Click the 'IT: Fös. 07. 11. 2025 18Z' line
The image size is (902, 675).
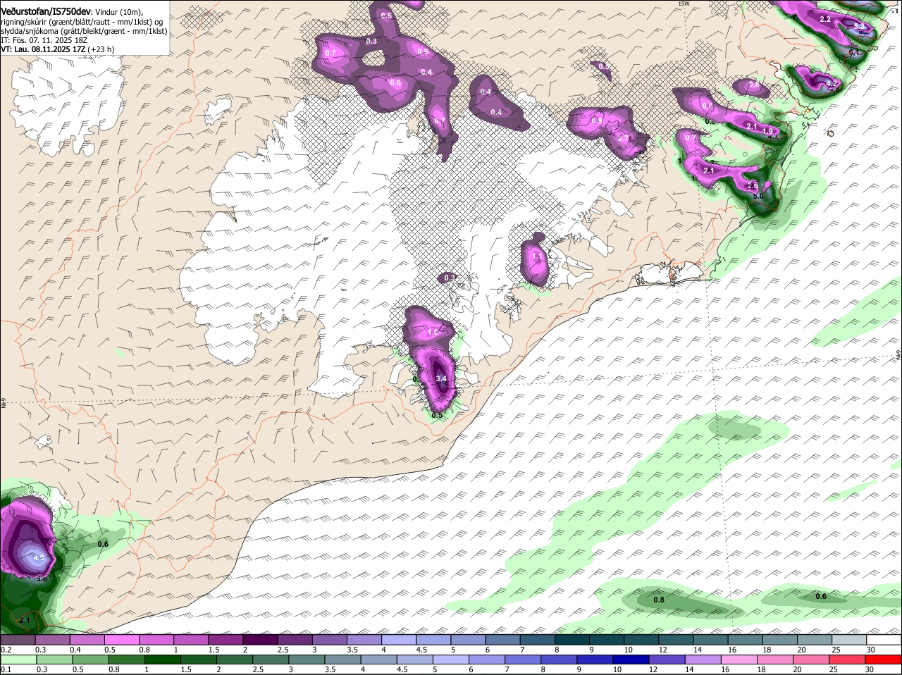44,40
